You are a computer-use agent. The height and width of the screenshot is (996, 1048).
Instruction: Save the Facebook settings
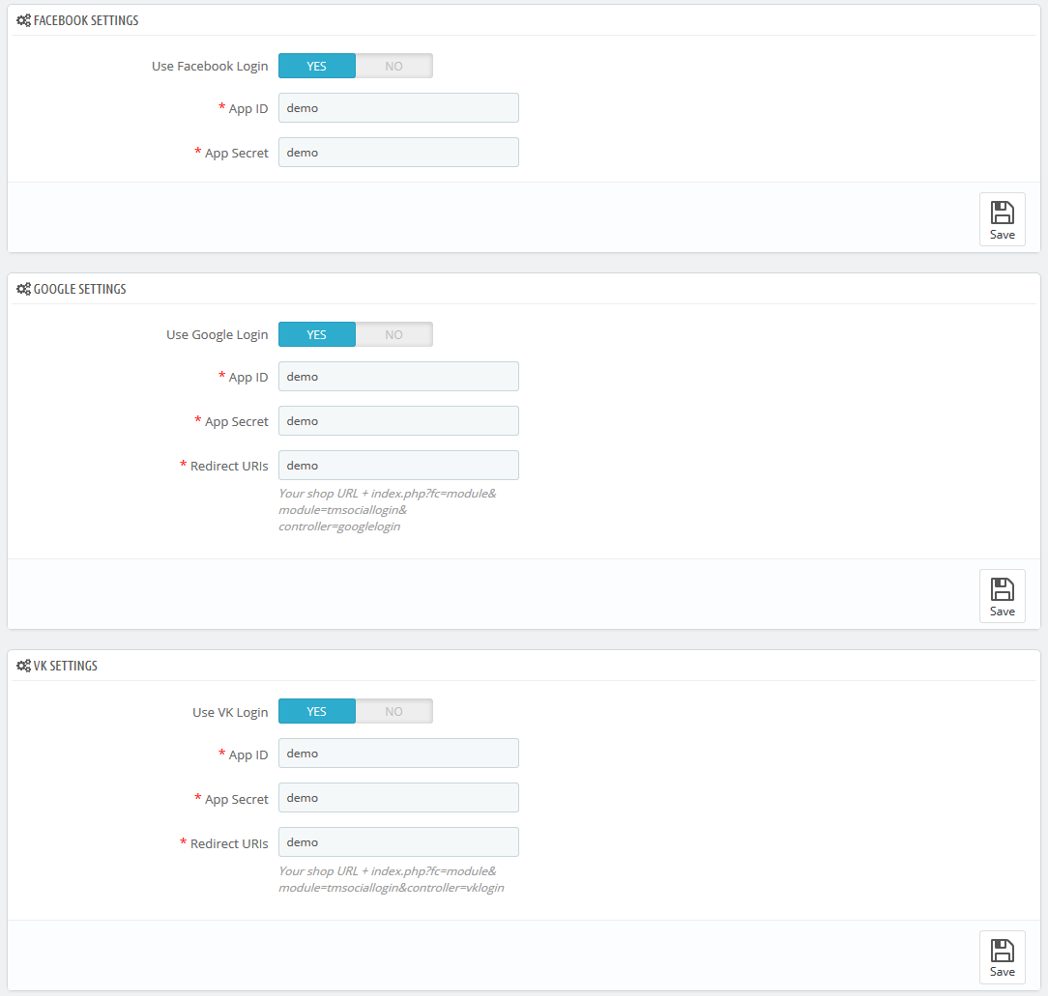[x=1002, y=219]
